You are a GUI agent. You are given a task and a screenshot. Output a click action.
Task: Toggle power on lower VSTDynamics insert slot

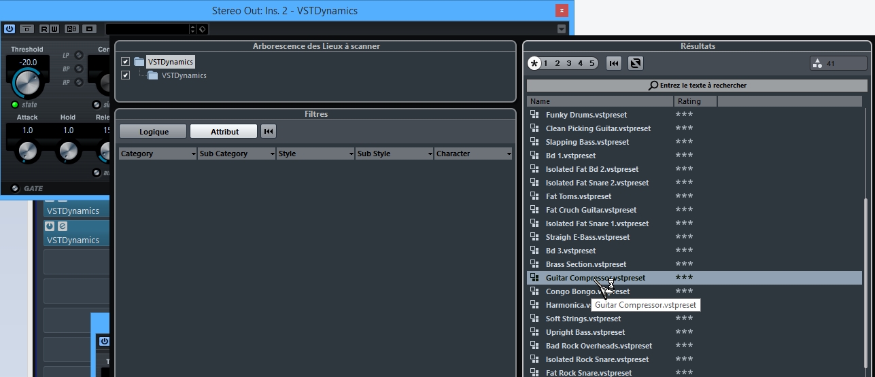tap(50, 226)
